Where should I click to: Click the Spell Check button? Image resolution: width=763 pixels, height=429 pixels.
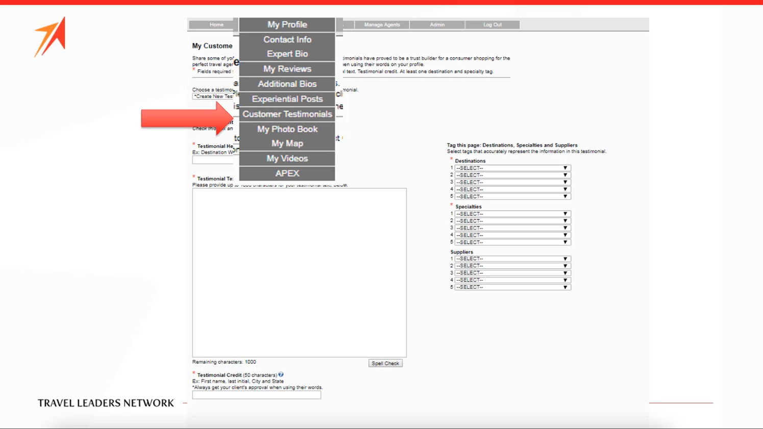(385, 363)
